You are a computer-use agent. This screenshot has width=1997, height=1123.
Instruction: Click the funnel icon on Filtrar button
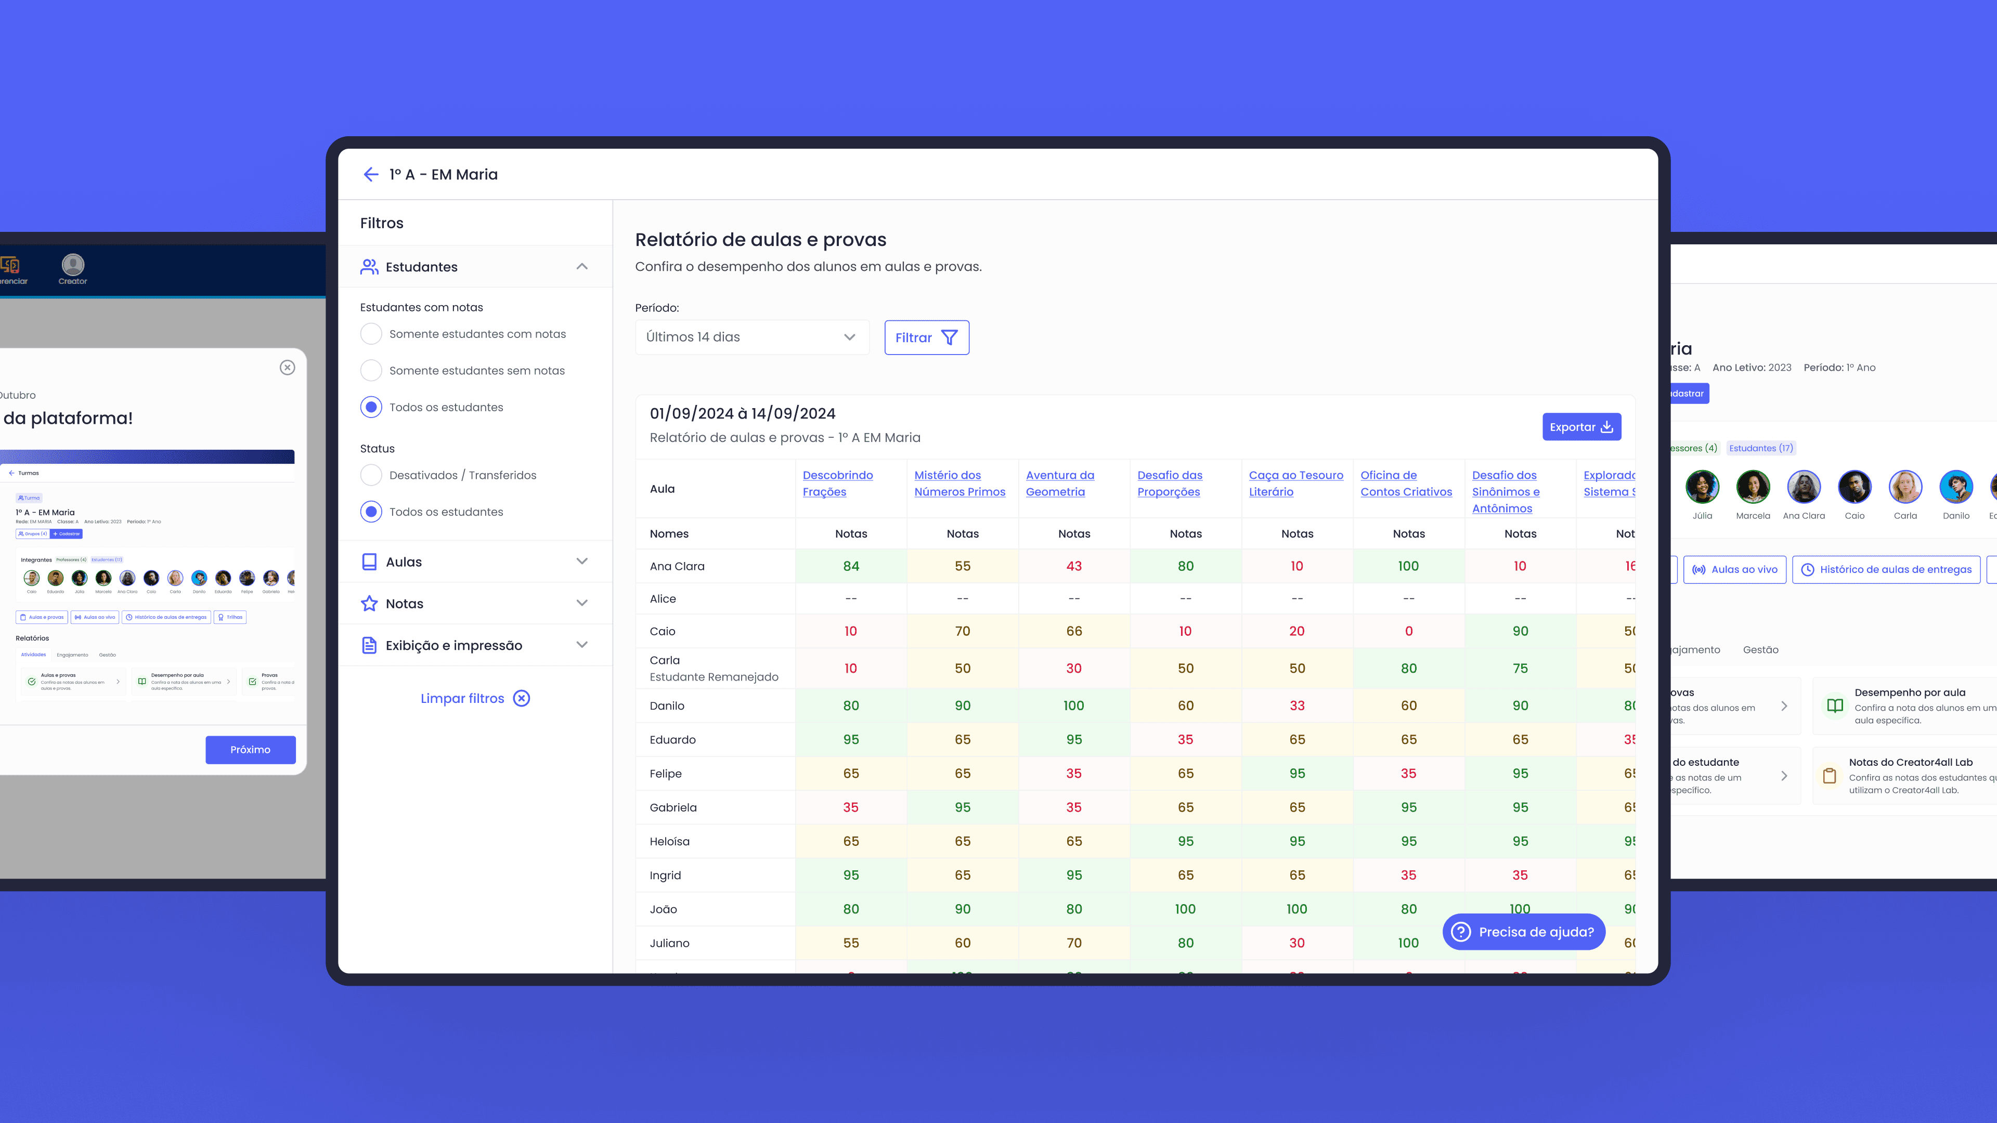click(x=949, y=338)
